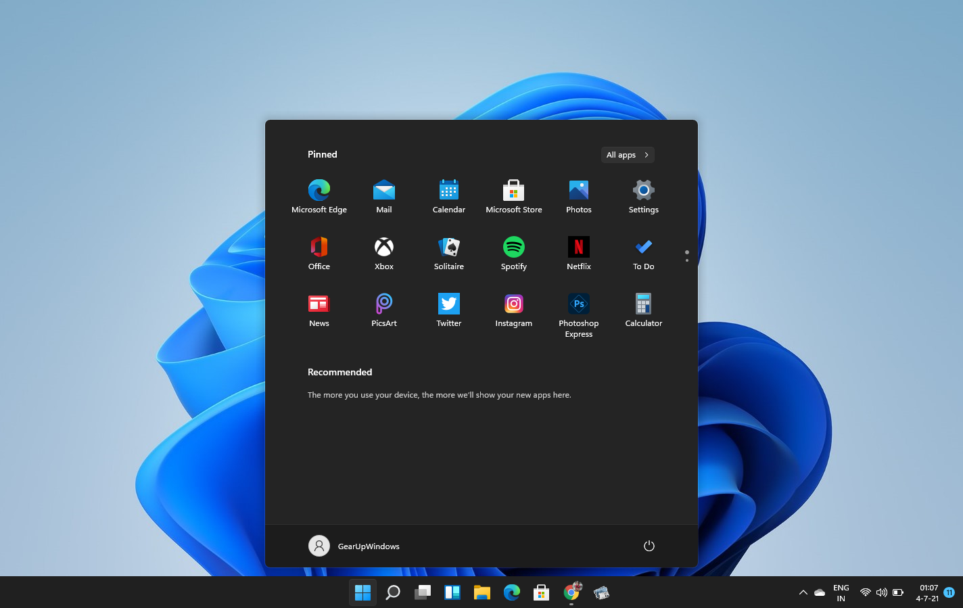Open Task View on the taskbar
Viewport: 963px width, 608px height.
[423, 592]
